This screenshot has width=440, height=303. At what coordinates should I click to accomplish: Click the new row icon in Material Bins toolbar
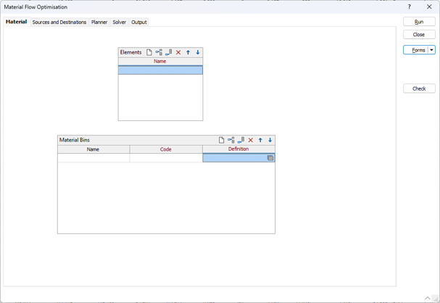click(222, 140)
